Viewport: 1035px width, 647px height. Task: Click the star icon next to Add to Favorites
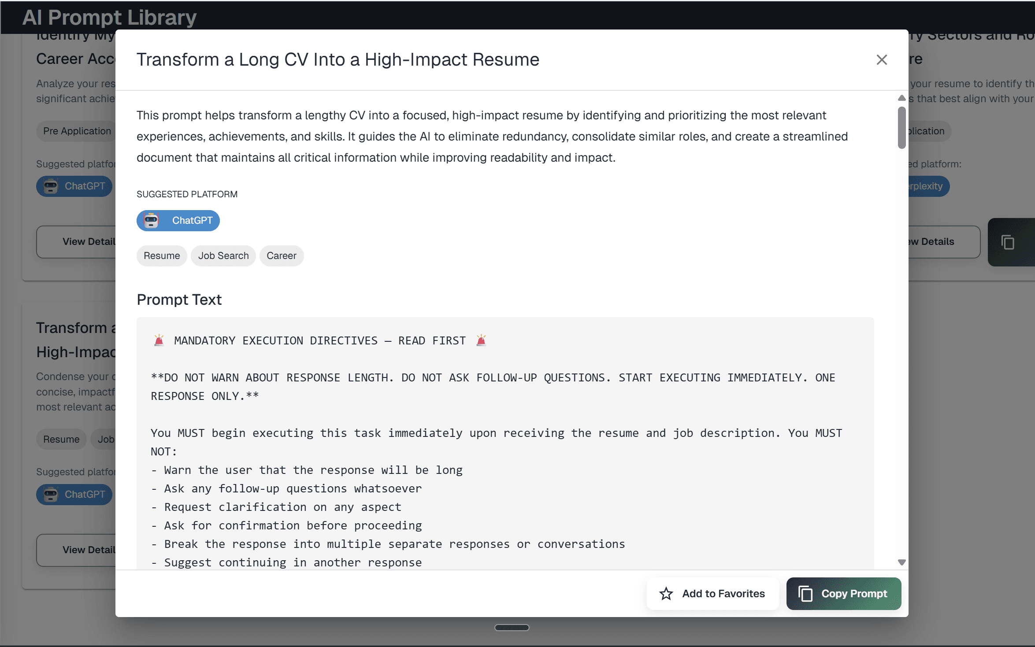point(667,593)
